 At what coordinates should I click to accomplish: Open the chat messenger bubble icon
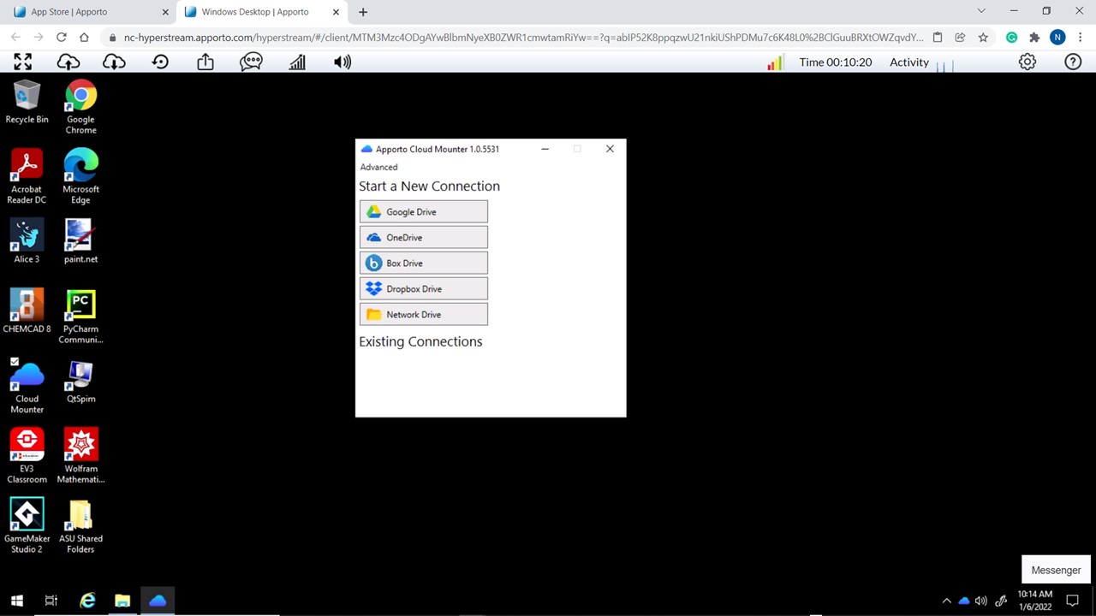(x=251, y=62)
